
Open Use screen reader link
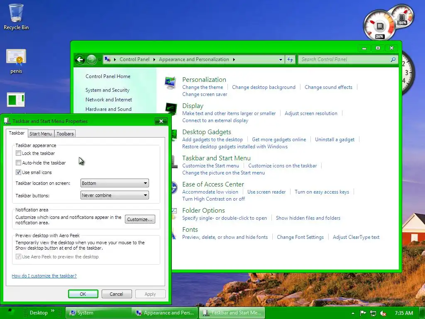[266, 192]
